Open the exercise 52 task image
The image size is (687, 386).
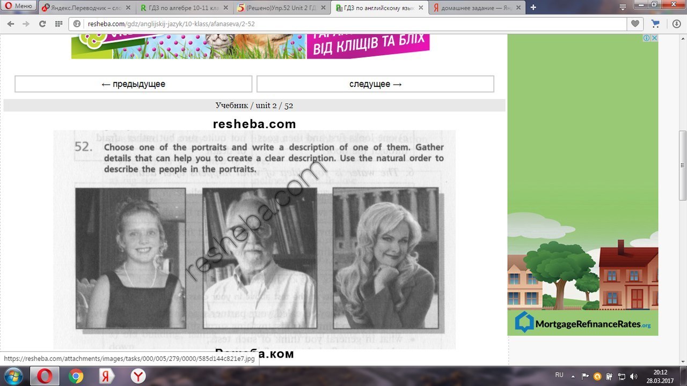coord(254,239)
